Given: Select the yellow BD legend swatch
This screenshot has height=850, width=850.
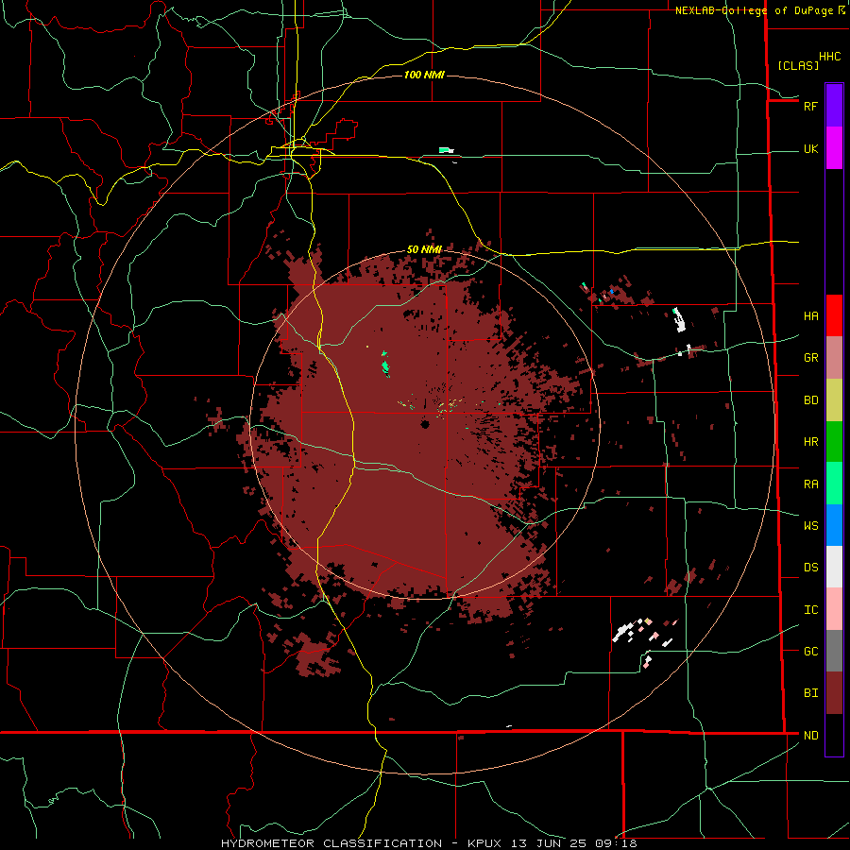Looking at the screenshot, I should 834,399.
